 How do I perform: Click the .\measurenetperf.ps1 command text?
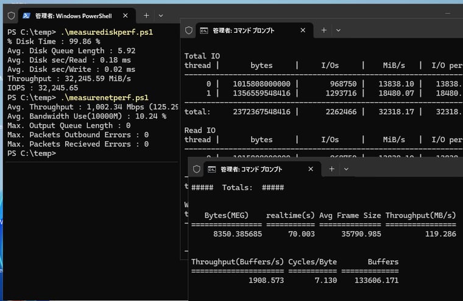(x=105, y=97)
